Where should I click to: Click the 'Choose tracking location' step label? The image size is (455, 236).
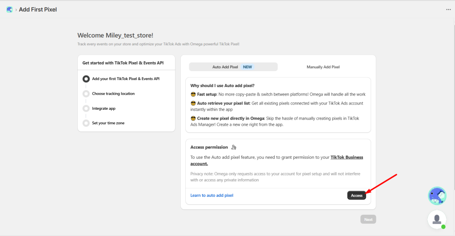pos(113,93)
